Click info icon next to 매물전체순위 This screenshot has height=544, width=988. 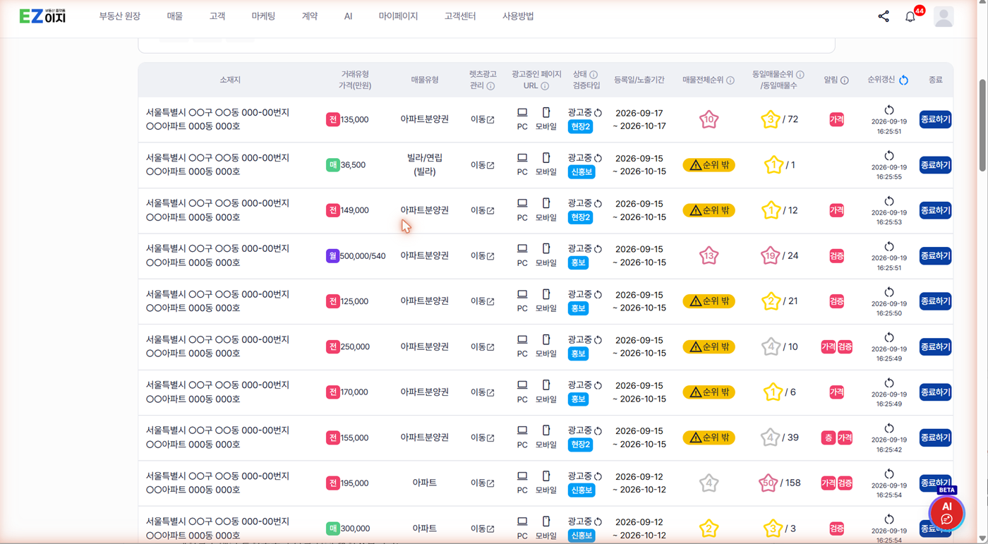(730, 80)
